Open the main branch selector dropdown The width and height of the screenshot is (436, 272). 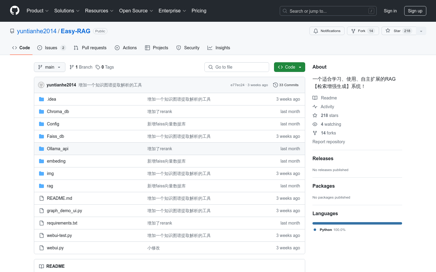[50, 67]
